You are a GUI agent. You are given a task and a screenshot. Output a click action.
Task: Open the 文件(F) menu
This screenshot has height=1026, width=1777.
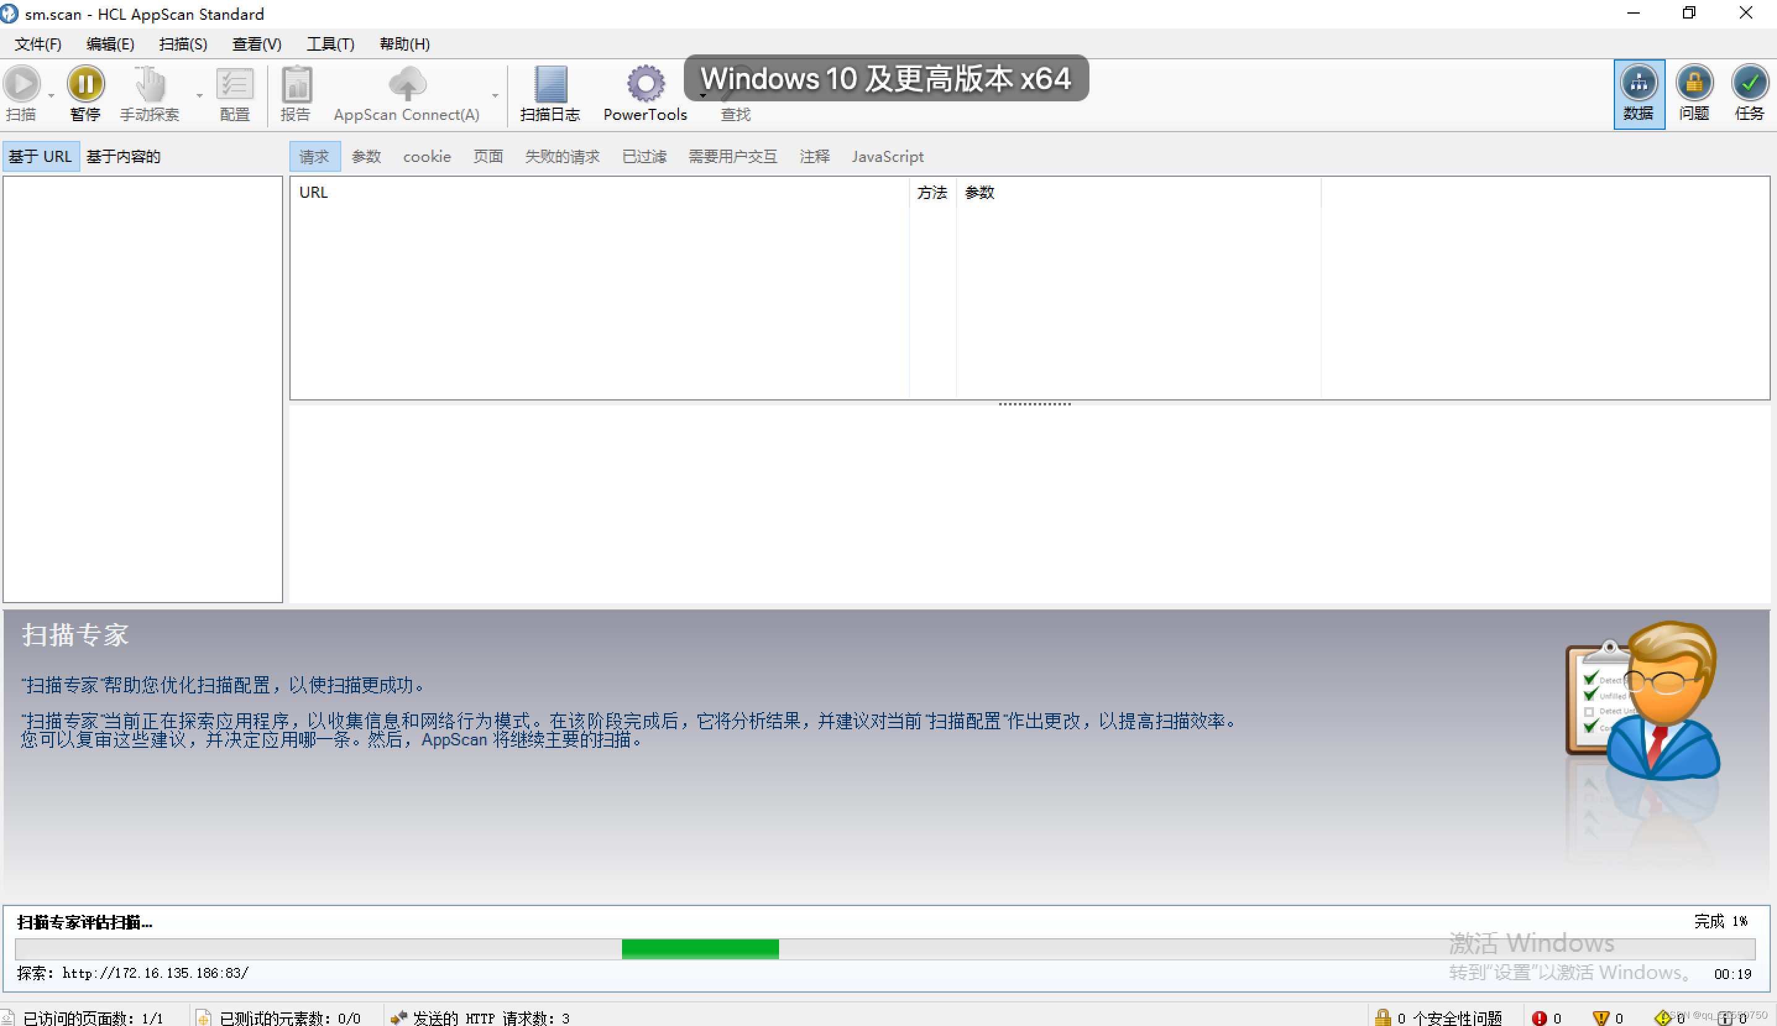point(38,44)
